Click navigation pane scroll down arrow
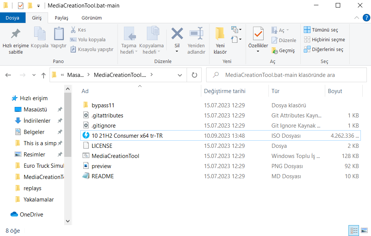Screen dimensions: 371x236 [68, 221]
